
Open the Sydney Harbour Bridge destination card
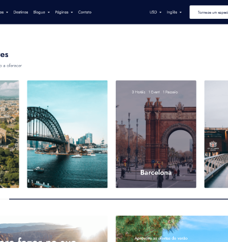click(x=67, y=134)
